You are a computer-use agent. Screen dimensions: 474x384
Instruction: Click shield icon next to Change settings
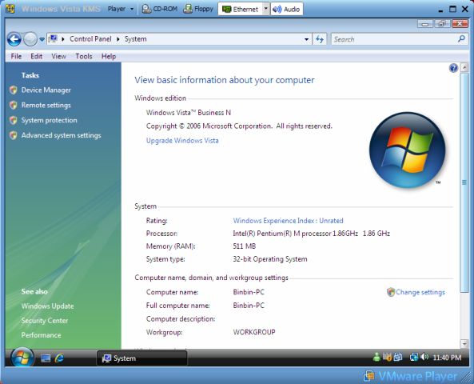[391, 292]
